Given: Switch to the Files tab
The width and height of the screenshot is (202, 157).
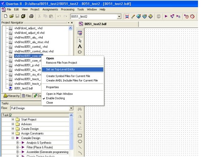Looking at the screenshot, I should pyautogui.click(x=27, y=96).
